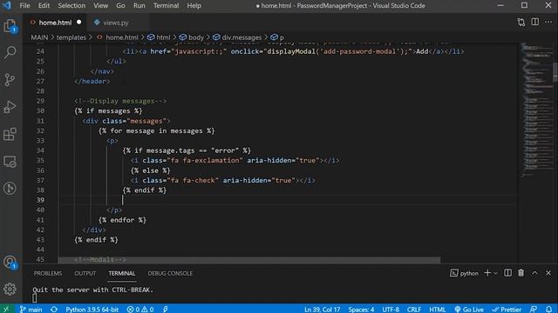Open the Accounts menu icon
Viewport: 558px width, 313px height.
[x=10, y=263]
